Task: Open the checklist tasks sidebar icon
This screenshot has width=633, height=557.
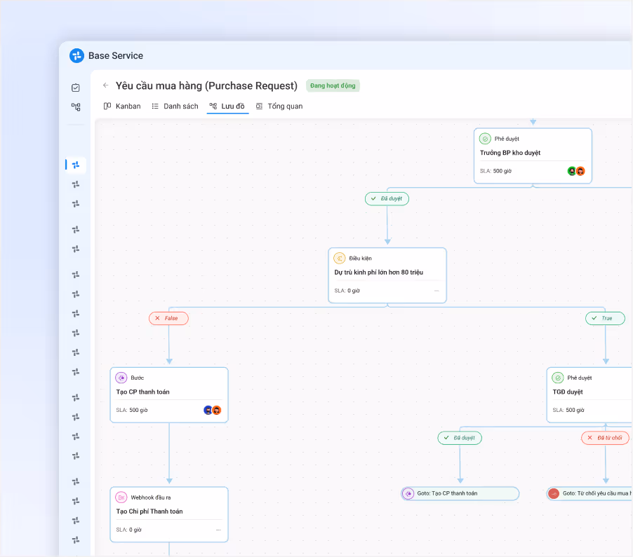Action: click(x=76, y=88)
